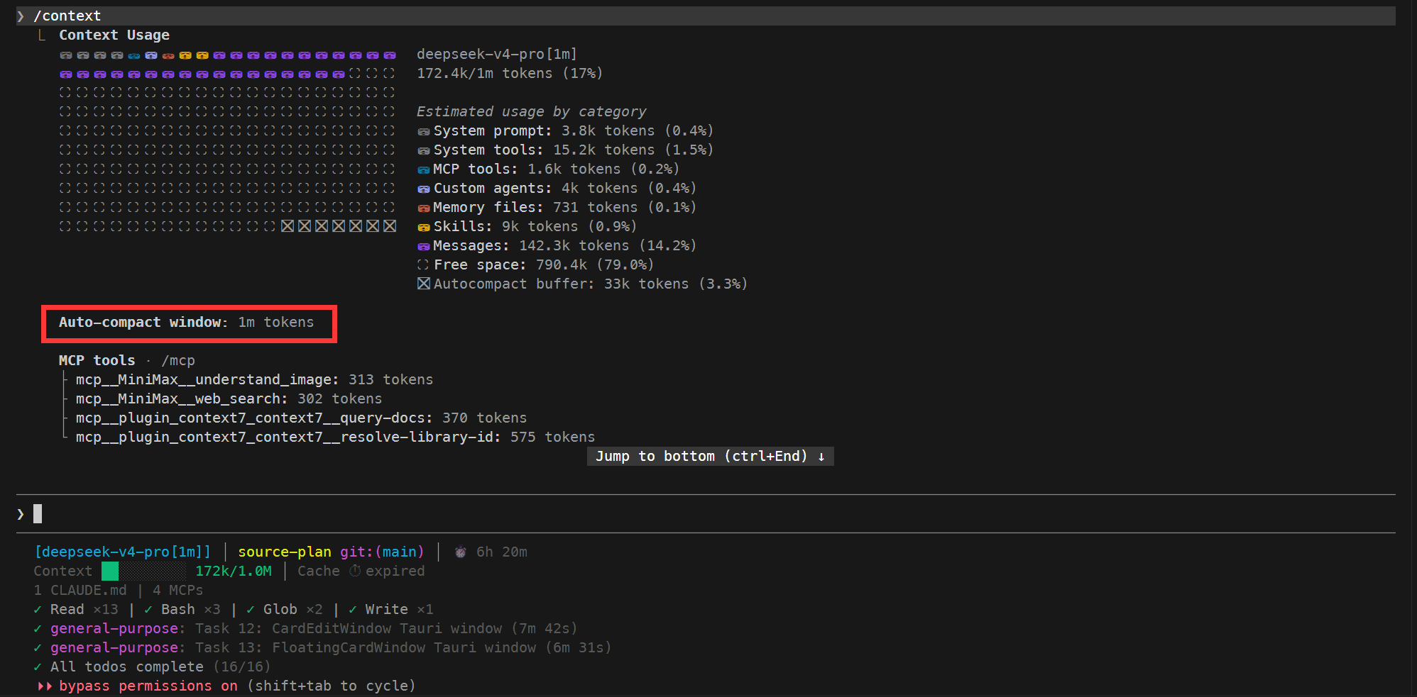This screenshot has width=1417, height=697.
Task: Click the System tools legend icon
Action: click(x=424, y=150)
